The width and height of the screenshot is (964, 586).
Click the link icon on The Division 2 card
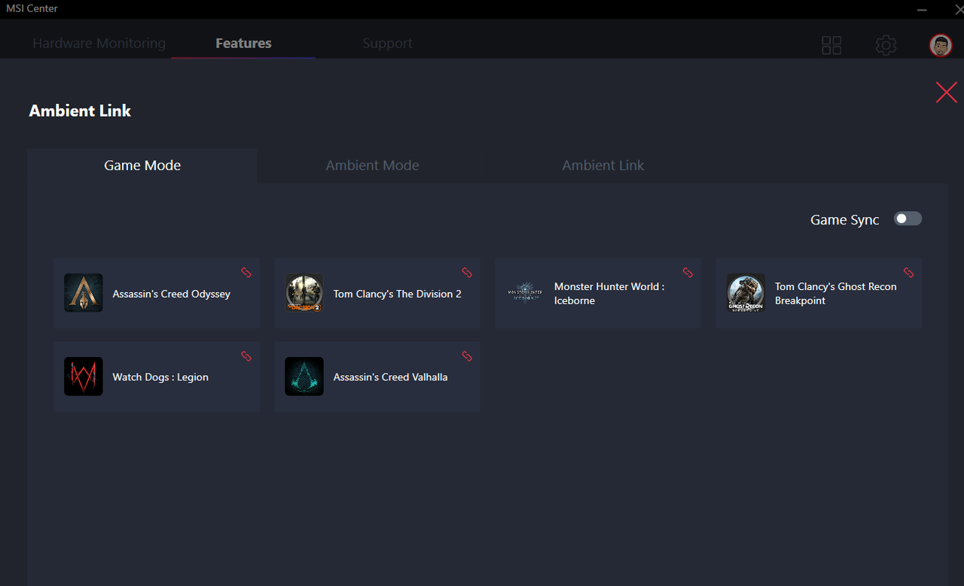pyautogui.click(x=467, y=273)
